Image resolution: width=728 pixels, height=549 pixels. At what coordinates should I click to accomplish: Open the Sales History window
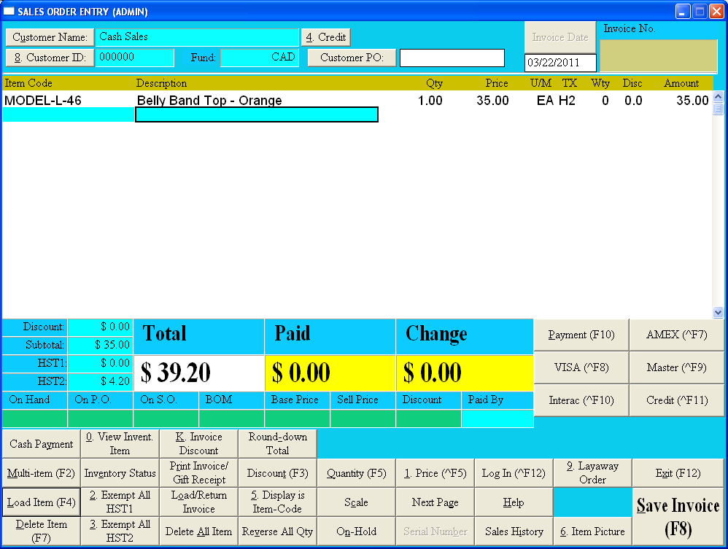point(514,532)
